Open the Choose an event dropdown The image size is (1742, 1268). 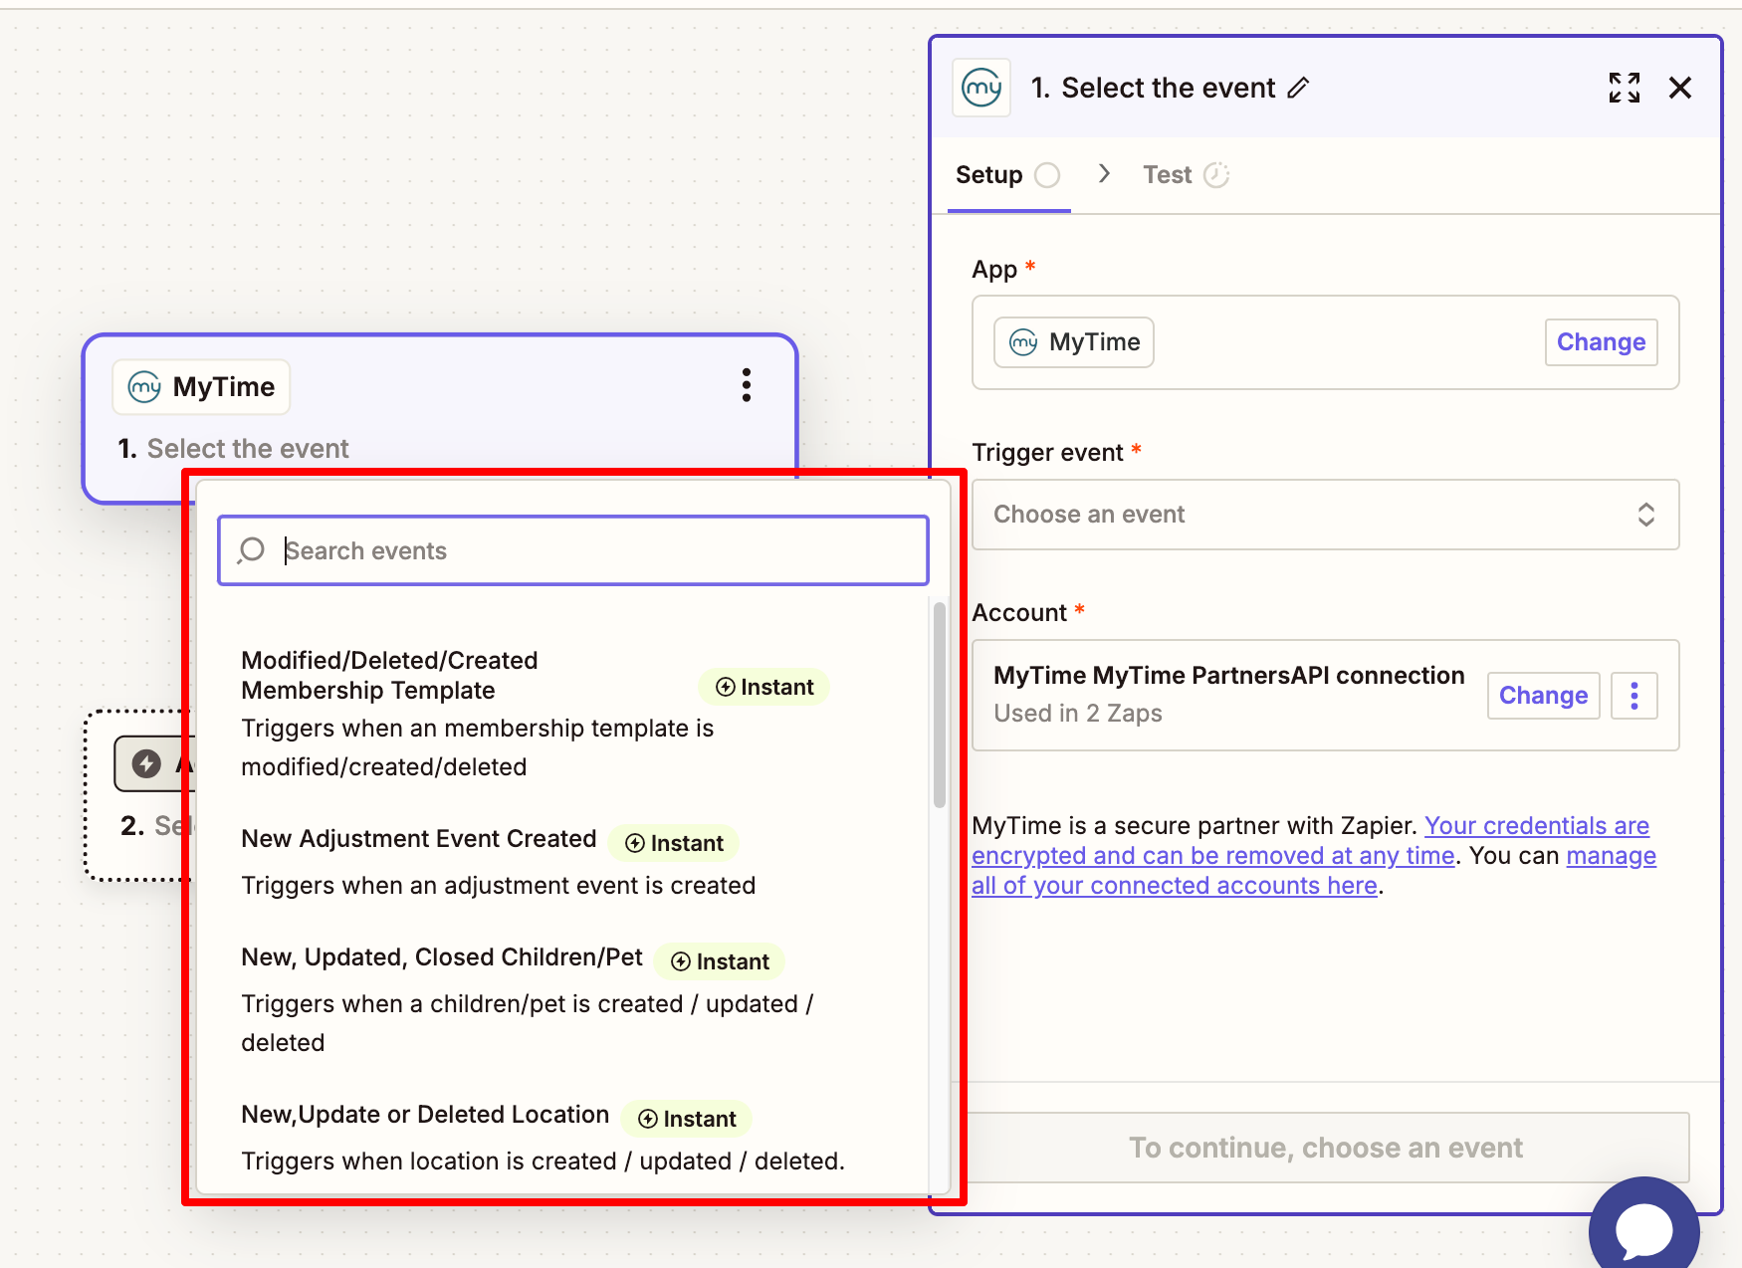(1326, 515)
